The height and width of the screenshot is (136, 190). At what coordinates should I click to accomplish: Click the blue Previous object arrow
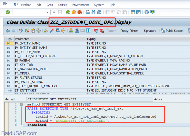pos(8,31)
